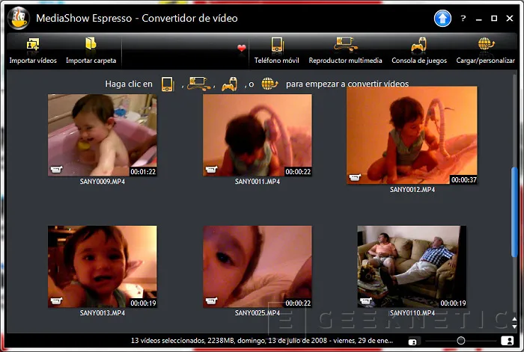The height and width of the screenshot is (352, 524).
Task: Click the Consola de juegos text label
Action: pos(419,61)
